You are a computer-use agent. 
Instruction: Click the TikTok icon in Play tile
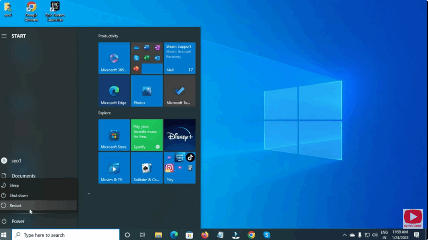click(x=190, y=157)
